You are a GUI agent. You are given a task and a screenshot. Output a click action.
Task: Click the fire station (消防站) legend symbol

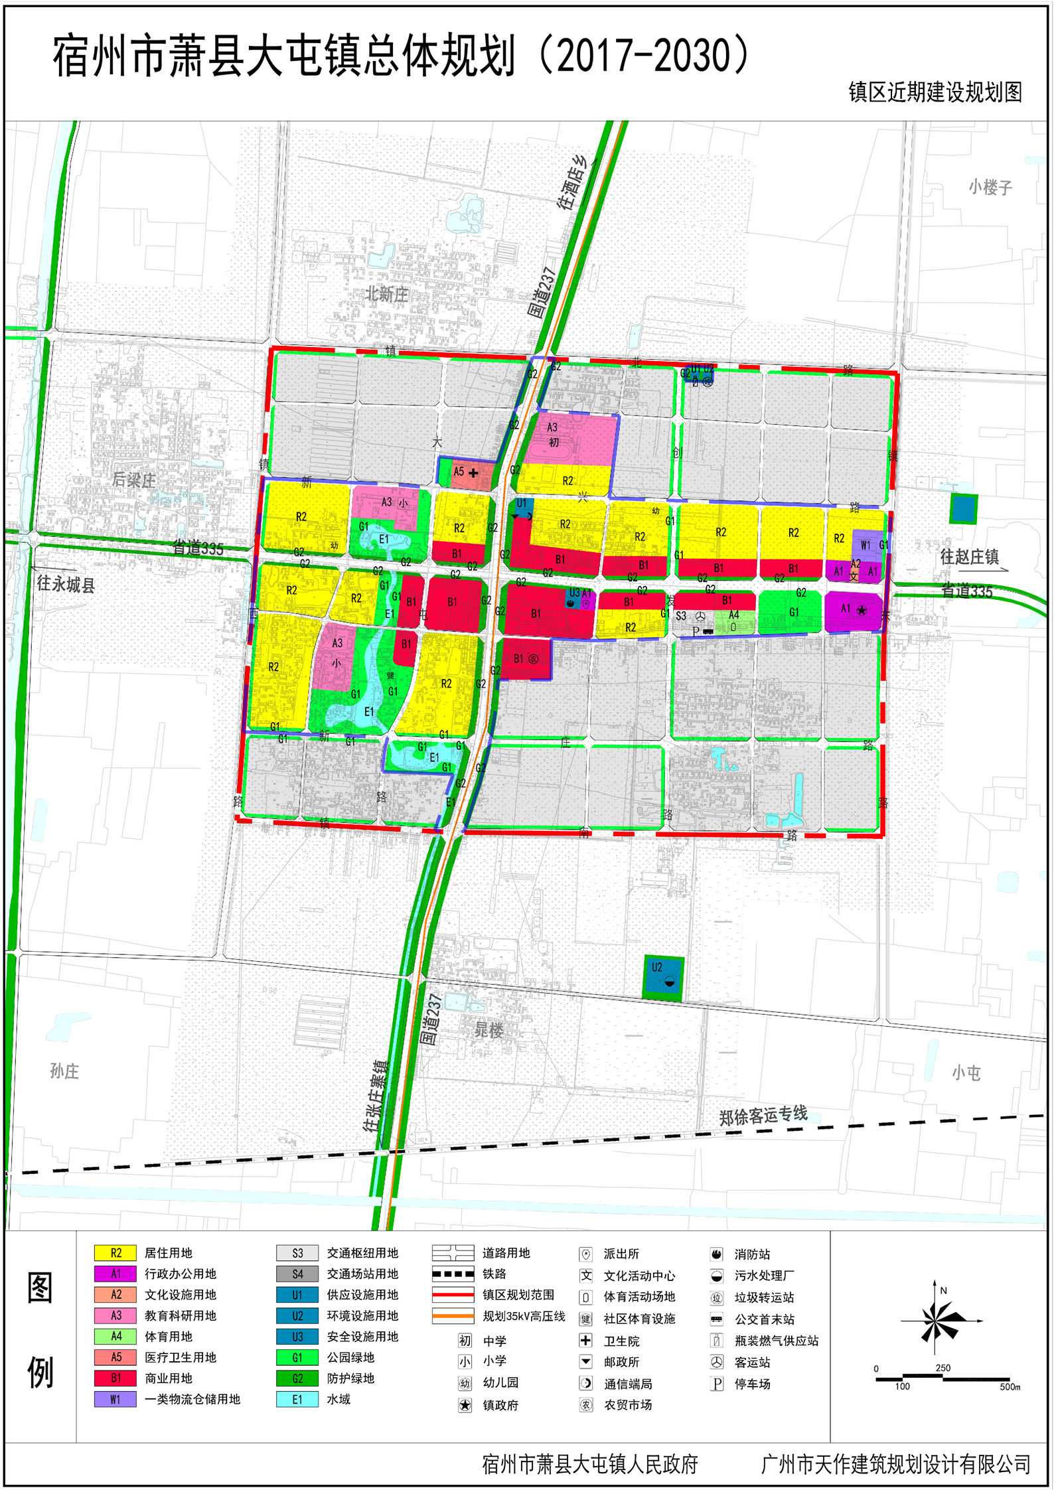[x=716, y=1254]
